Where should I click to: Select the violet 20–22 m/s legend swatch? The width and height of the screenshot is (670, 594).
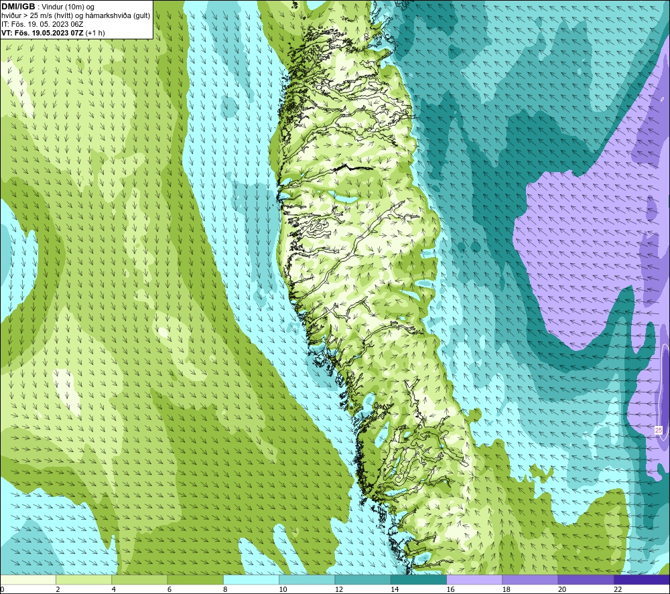[586, 579]
